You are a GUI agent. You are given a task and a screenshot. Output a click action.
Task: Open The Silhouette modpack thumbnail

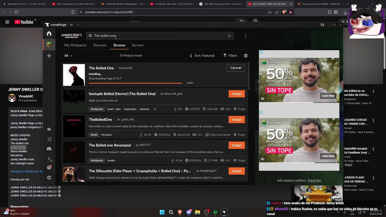click(74, 174)
